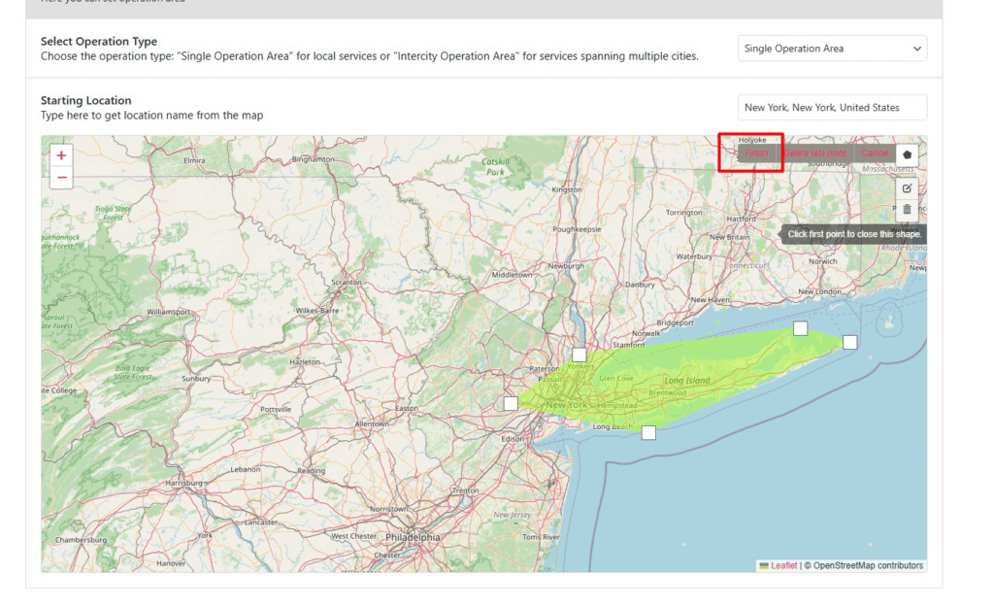Open the Leaflet attribution link

pos(784,564)
